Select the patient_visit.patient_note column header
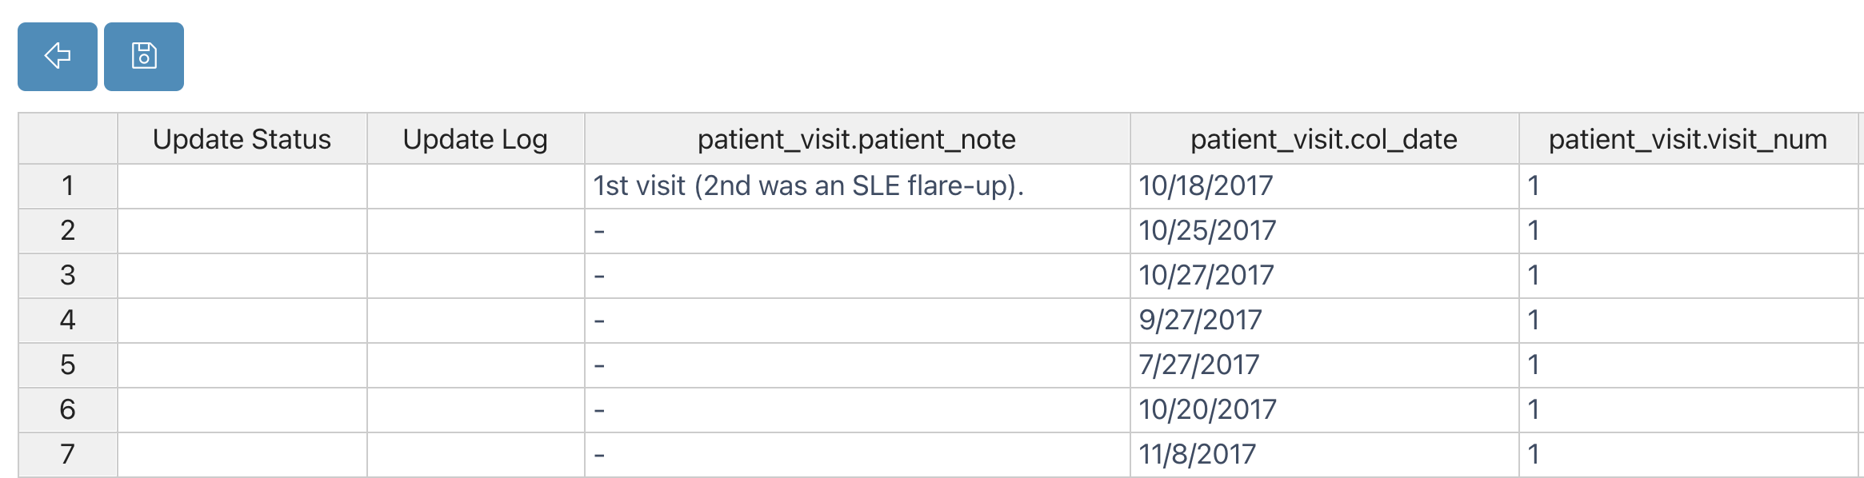Viewport: 1864px width, 478px height. [858, 139]
